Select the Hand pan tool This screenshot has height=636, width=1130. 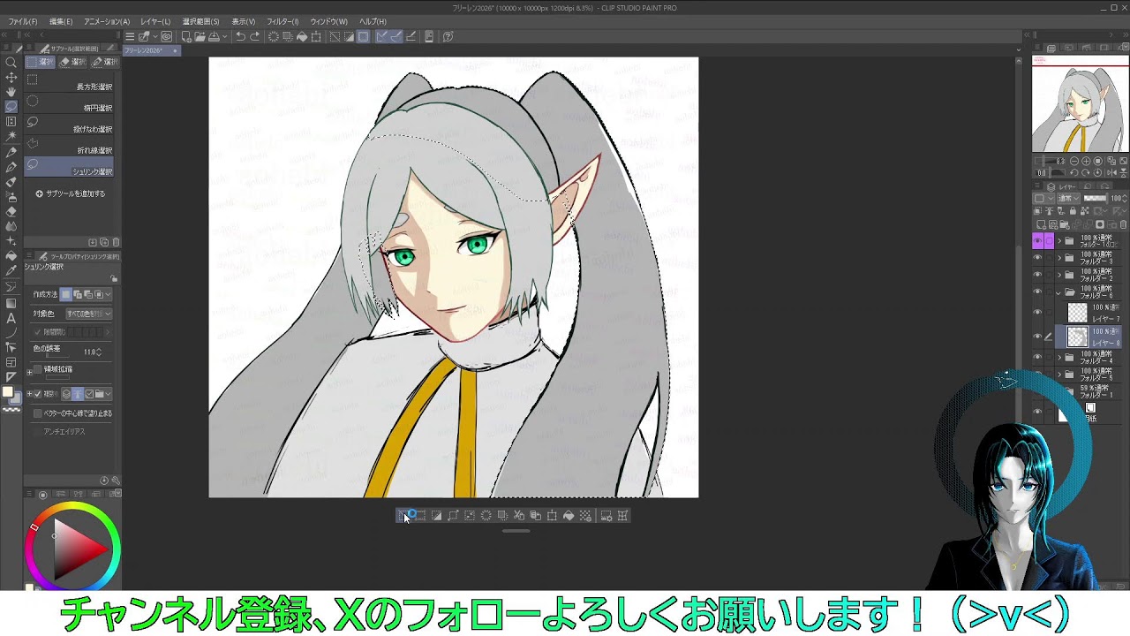[11, 92]
